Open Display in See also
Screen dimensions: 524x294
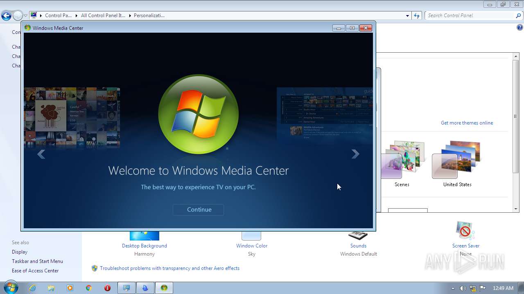coord(20,252)
